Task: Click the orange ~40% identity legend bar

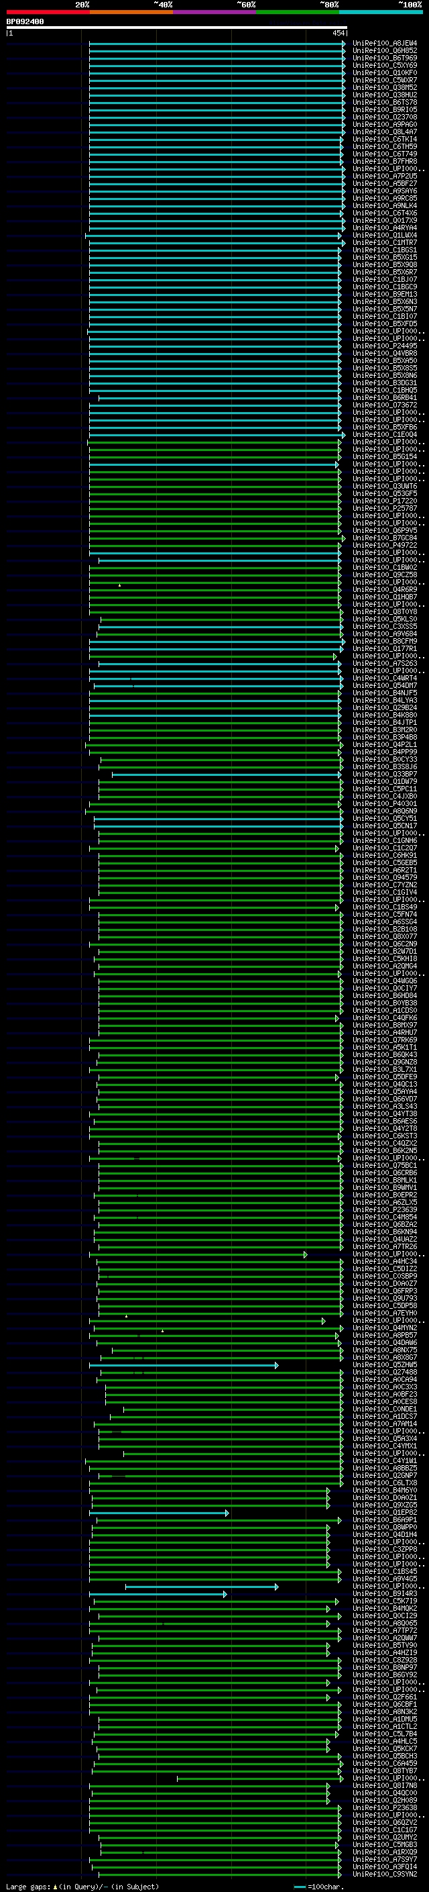Action: pyautogui.click(x=131, y=13)
